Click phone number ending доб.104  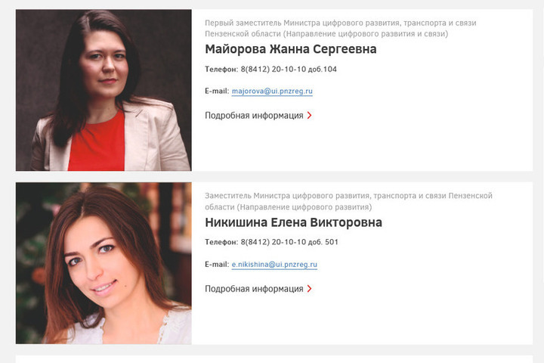[289, 69]
